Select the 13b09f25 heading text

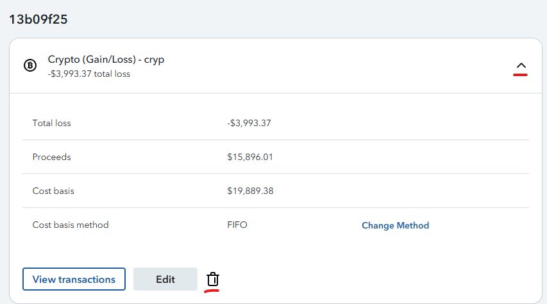pos(38,19)
